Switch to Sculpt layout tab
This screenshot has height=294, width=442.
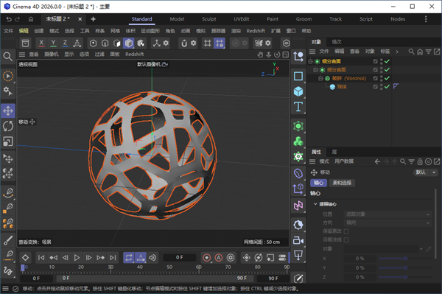click(209, 19)
